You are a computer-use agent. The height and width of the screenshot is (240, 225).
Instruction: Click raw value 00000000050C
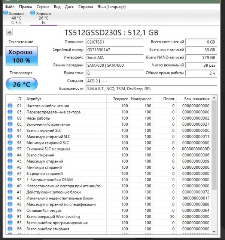click(196, 130)
